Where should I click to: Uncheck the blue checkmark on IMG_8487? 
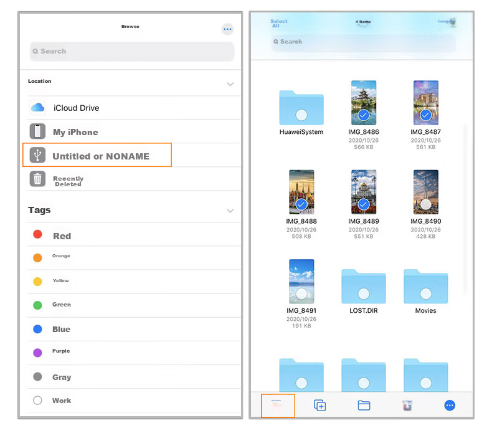[426, 115]
